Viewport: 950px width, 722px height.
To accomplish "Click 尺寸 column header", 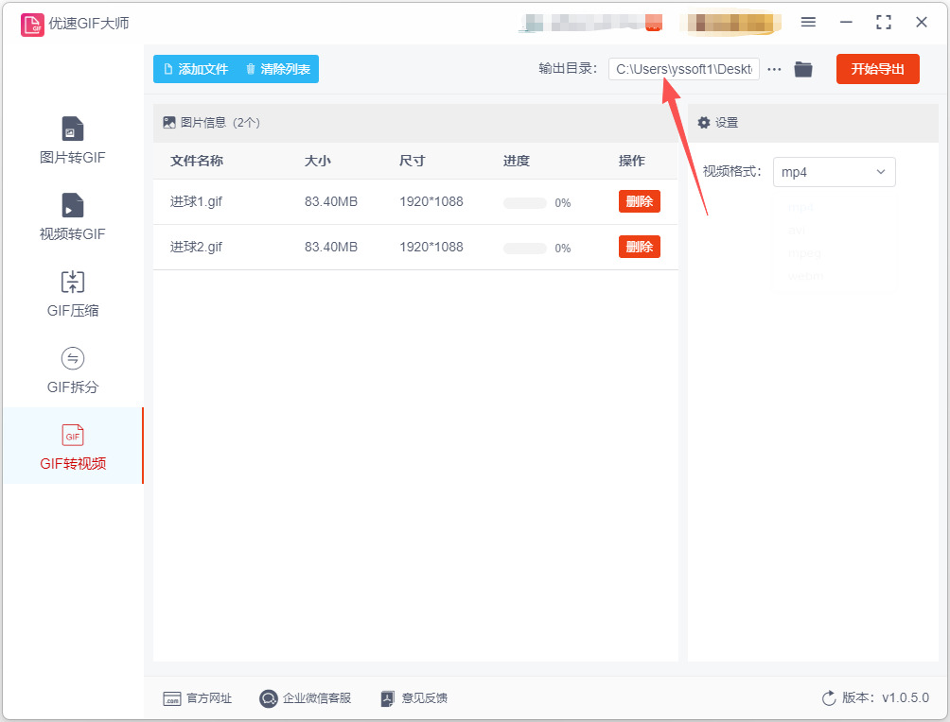I will [412, 161].
